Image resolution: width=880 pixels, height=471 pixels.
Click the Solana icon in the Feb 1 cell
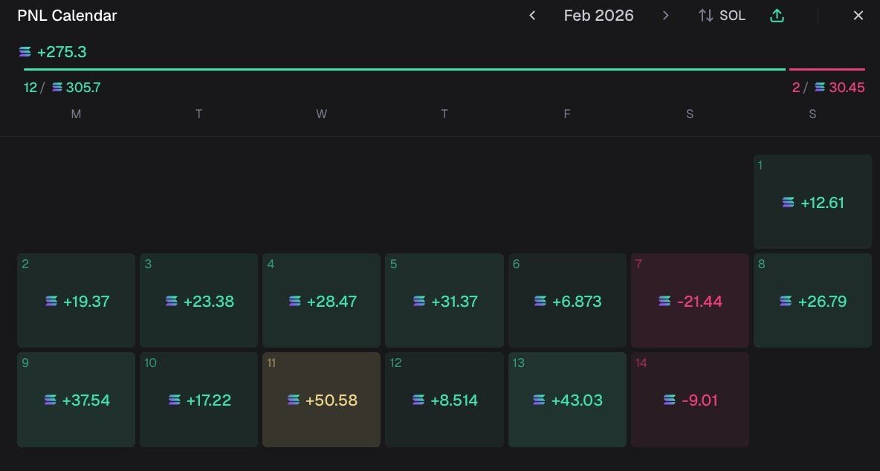tap(788, 202)
